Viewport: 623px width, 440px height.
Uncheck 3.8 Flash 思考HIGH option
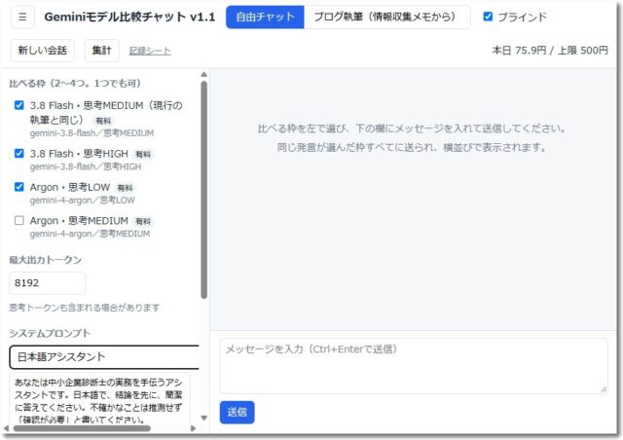click(19, 153)
